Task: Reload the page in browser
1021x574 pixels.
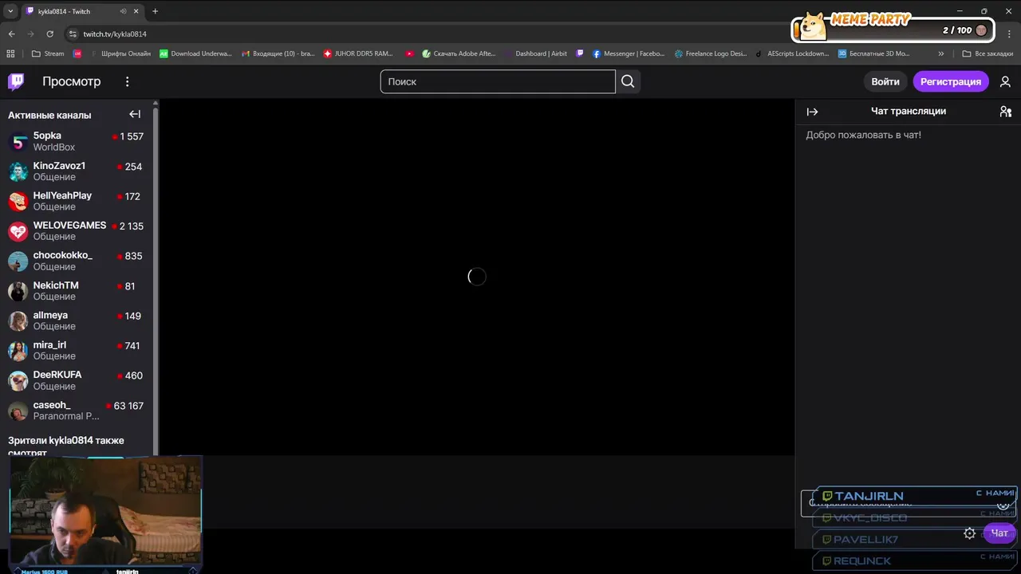Action: pyautogui.click(x=49, y=33)
